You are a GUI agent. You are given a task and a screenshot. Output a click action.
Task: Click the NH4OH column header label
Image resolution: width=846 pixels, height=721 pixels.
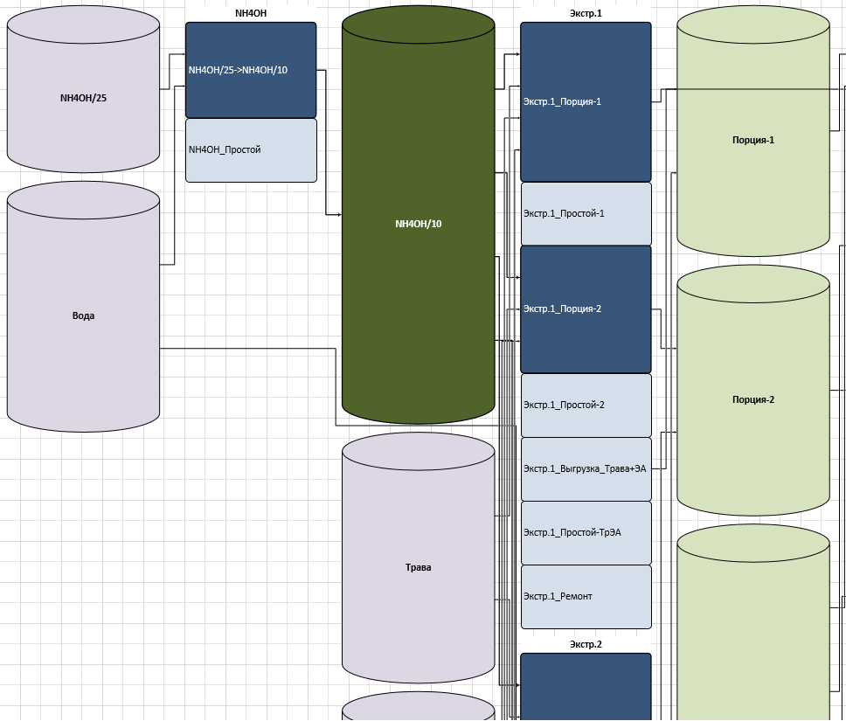pos(251,13)
